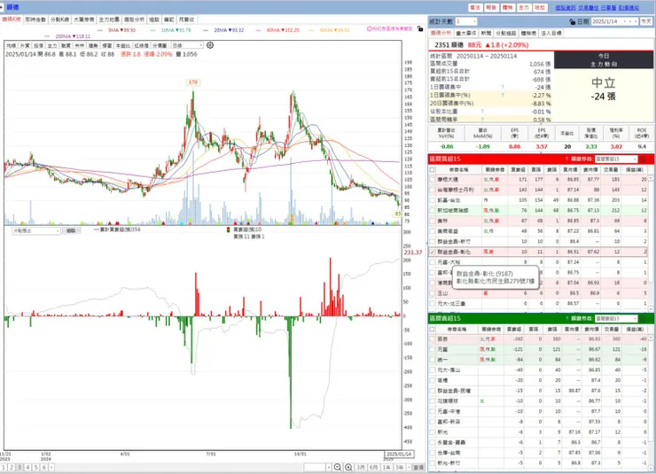Check the 新光-新竹 seller row
This screenshot has width=656, height=474.
[433, 463]
